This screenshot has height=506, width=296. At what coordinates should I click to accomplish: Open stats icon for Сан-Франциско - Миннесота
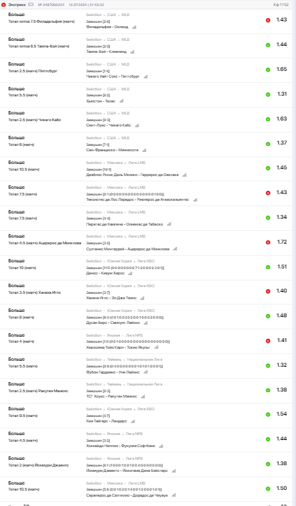pyautogui.click(x=144, y=151)
